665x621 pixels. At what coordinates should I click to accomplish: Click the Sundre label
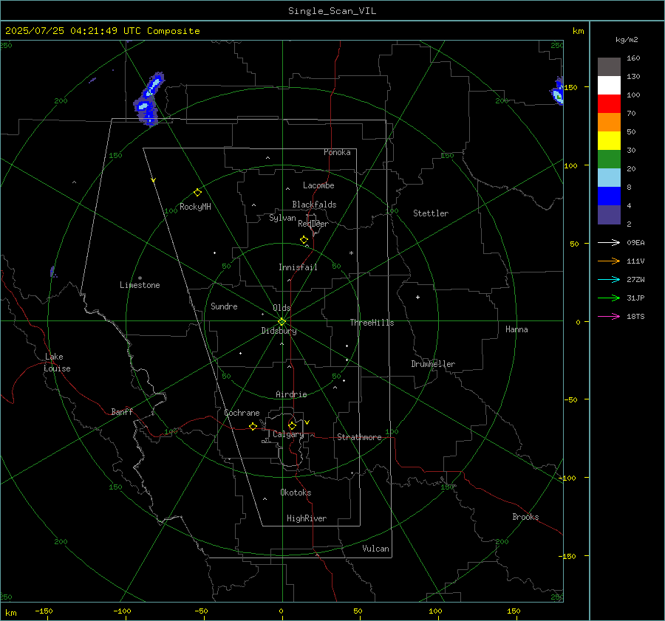224,306
